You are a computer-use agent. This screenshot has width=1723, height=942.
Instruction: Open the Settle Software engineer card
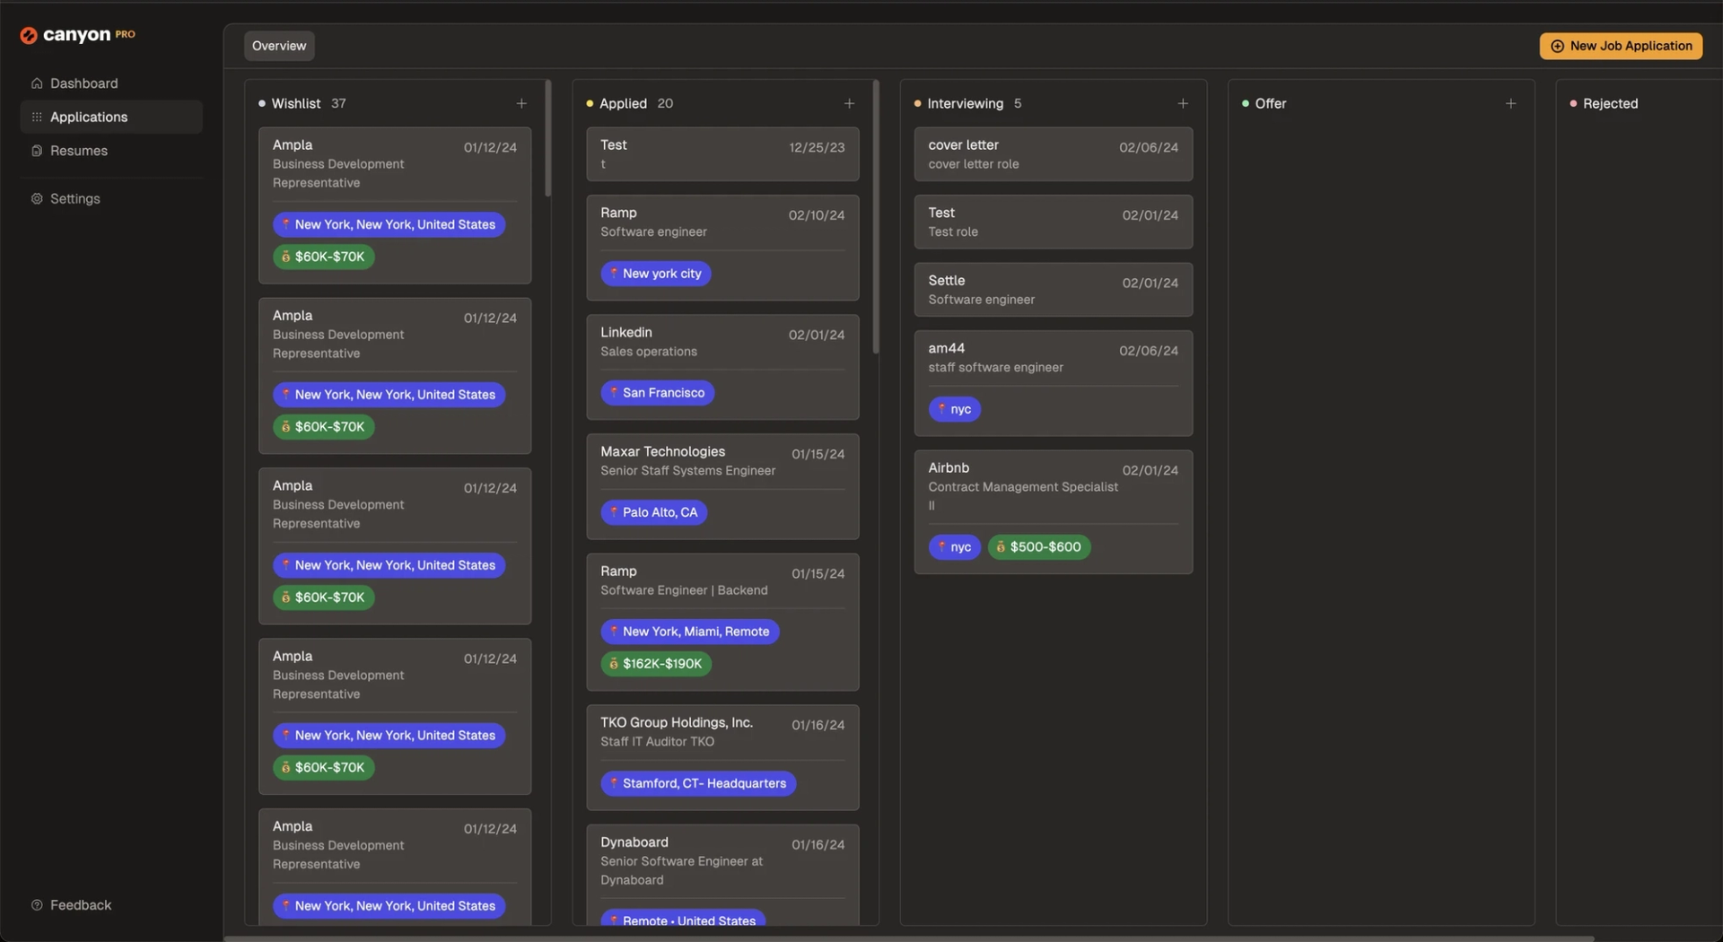(x=1054, y=290)
